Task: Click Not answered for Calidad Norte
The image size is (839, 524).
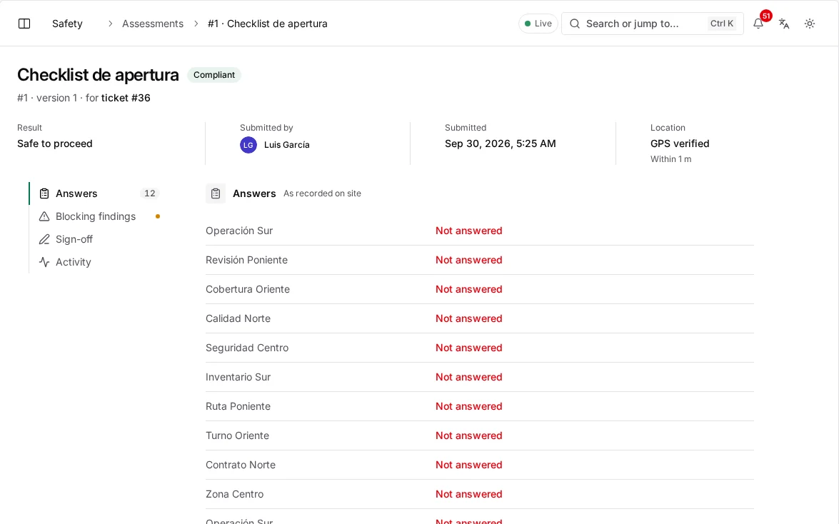Action: click(x=468, y=318)
